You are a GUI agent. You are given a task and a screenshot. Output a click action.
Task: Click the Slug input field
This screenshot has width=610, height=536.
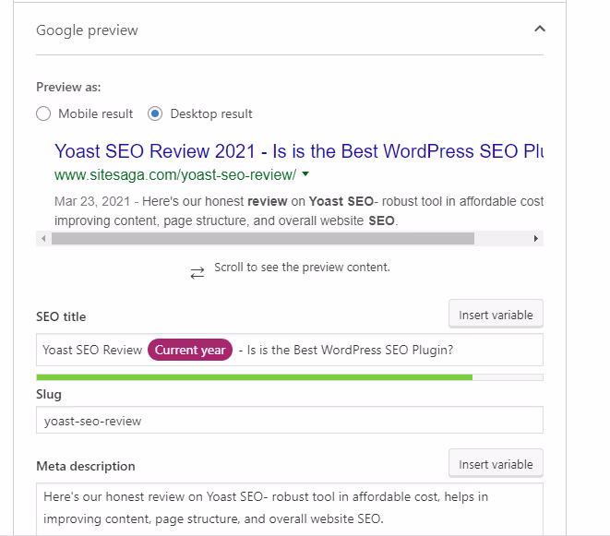pos(290,420)
